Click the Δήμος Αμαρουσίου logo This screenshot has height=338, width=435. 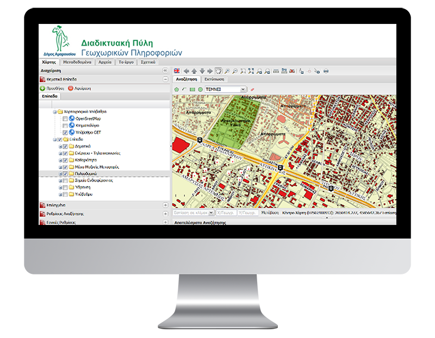click(59, 41)
